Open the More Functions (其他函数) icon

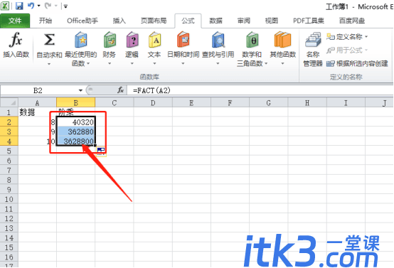tap(282, 40)
